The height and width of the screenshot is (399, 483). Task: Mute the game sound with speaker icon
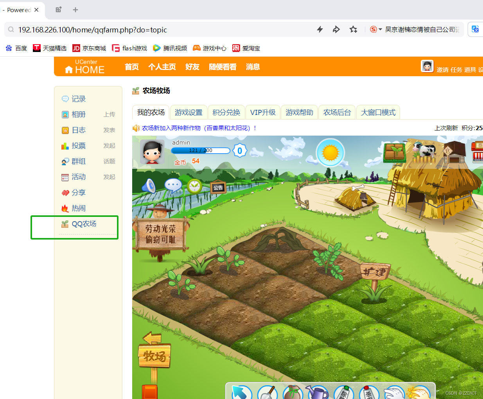click(149, 186)
